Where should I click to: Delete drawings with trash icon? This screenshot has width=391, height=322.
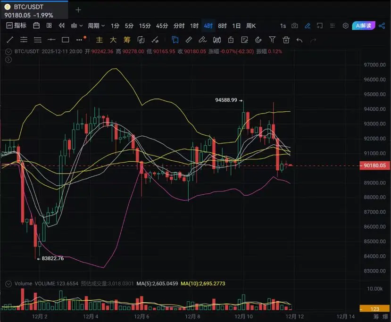tap(286, 40)
